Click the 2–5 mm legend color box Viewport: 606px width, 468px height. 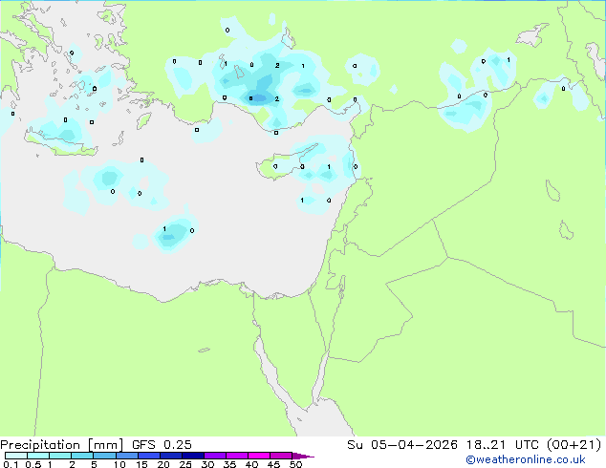click(x=82, y=456)
